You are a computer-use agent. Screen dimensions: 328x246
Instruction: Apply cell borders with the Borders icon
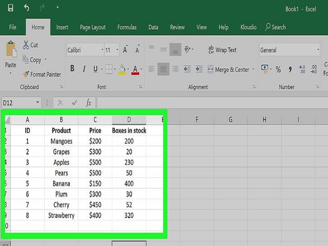109,69
